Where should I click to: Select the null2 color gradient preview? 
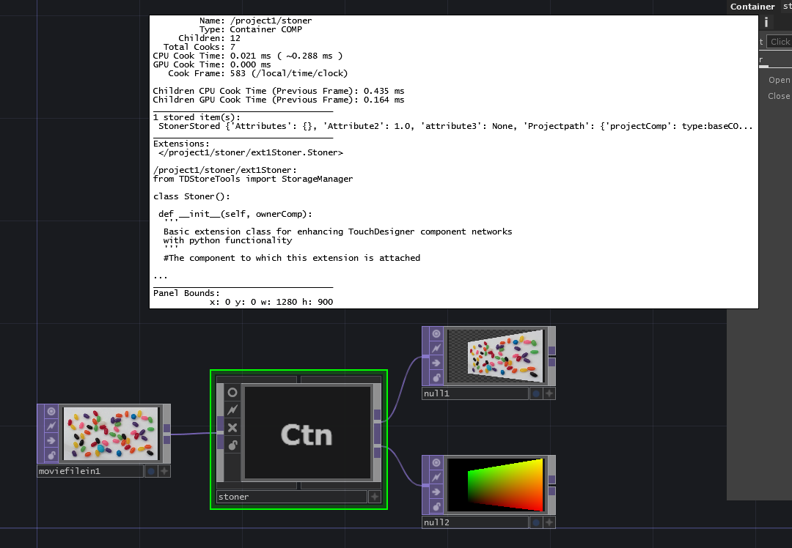pyautogui.click(x=496, y=485)
